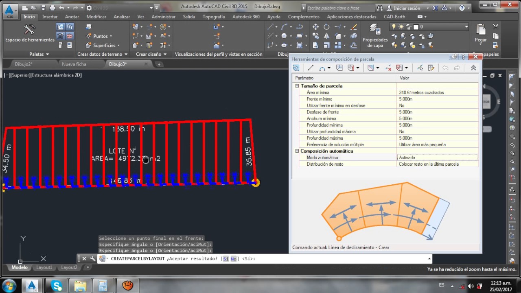
Task: Open the PI editing tools dropdown
Action: click(378, 68)
